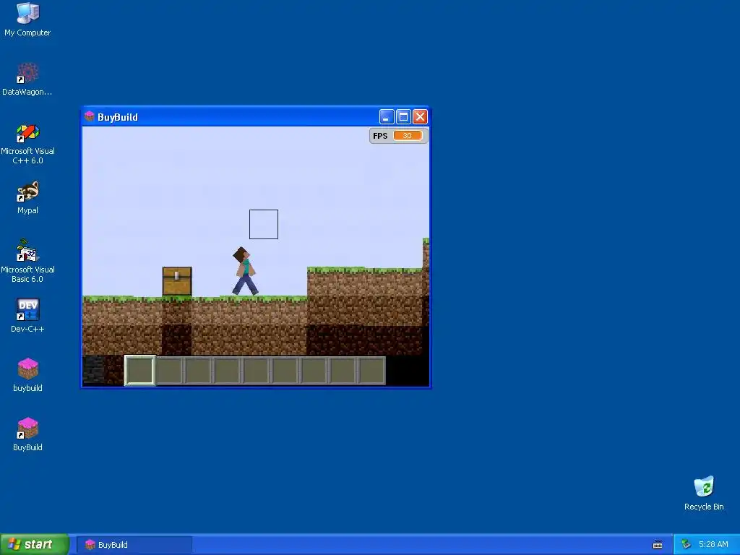Close the BuyBuild window
Image resolution: width=740 pixels, height=555 pixels.
(x=420, y=116)
